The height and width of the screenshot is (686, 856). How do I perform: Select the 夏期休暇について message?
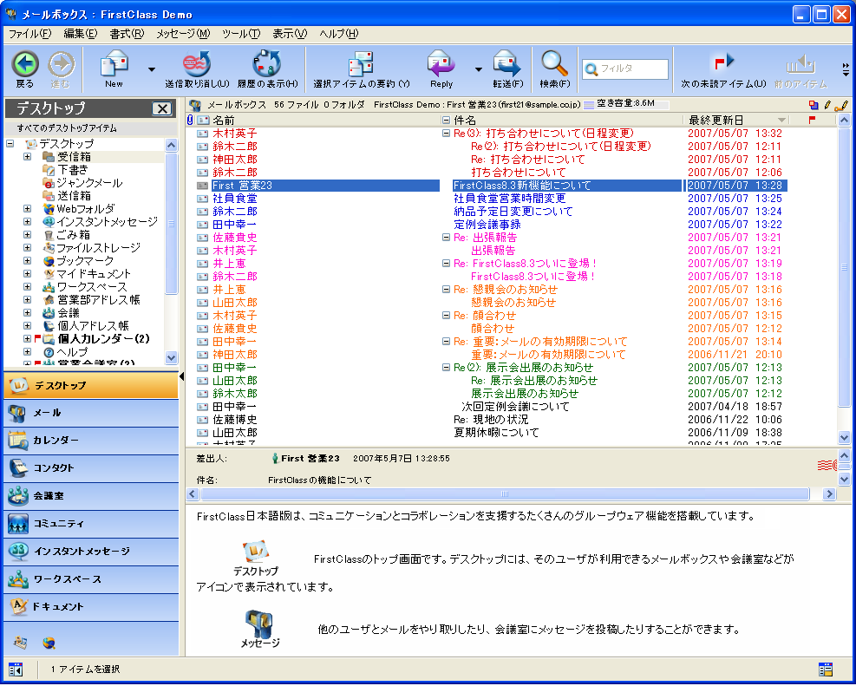pyautogui.click(x=496, y=433)
